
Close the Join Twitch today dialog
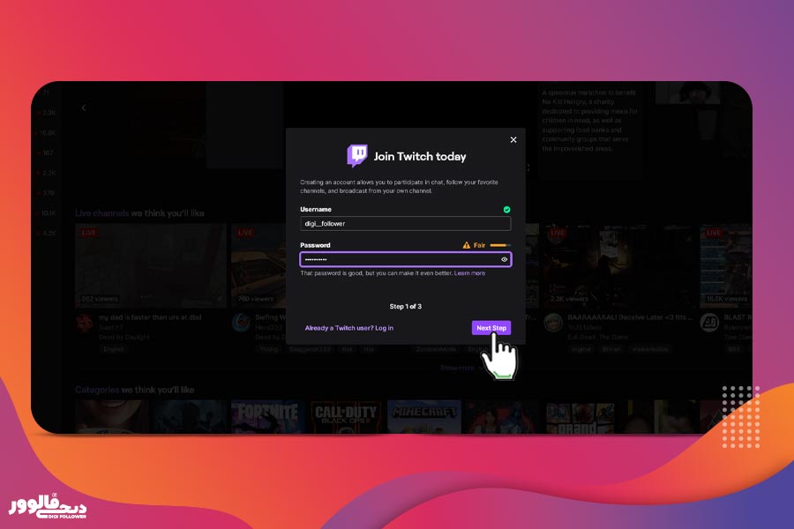tap(513, 139)
